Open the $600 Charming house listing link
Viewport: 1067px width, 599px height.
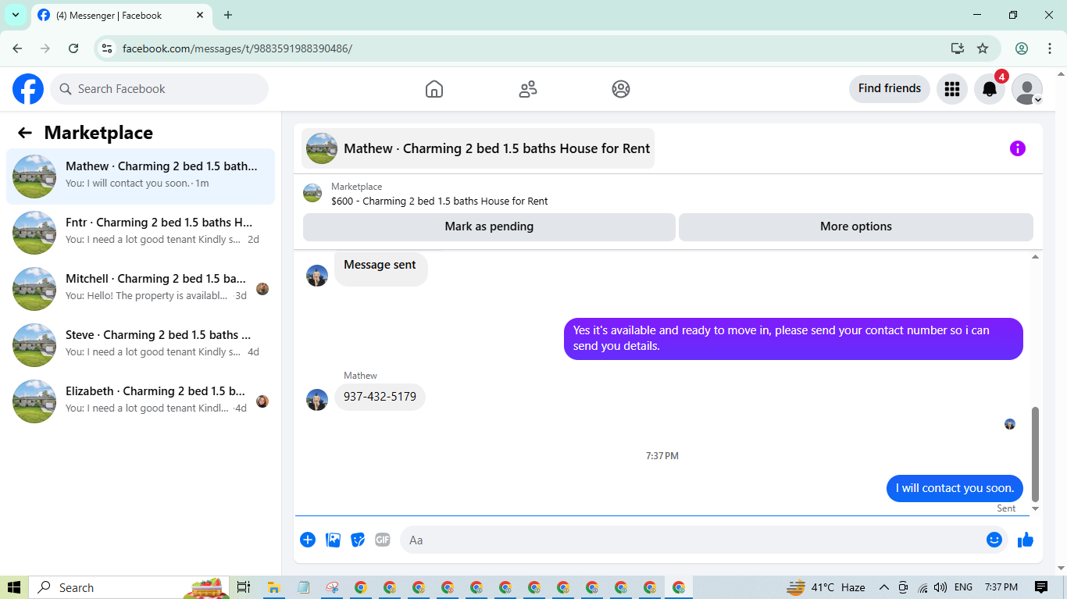(439, 201)
